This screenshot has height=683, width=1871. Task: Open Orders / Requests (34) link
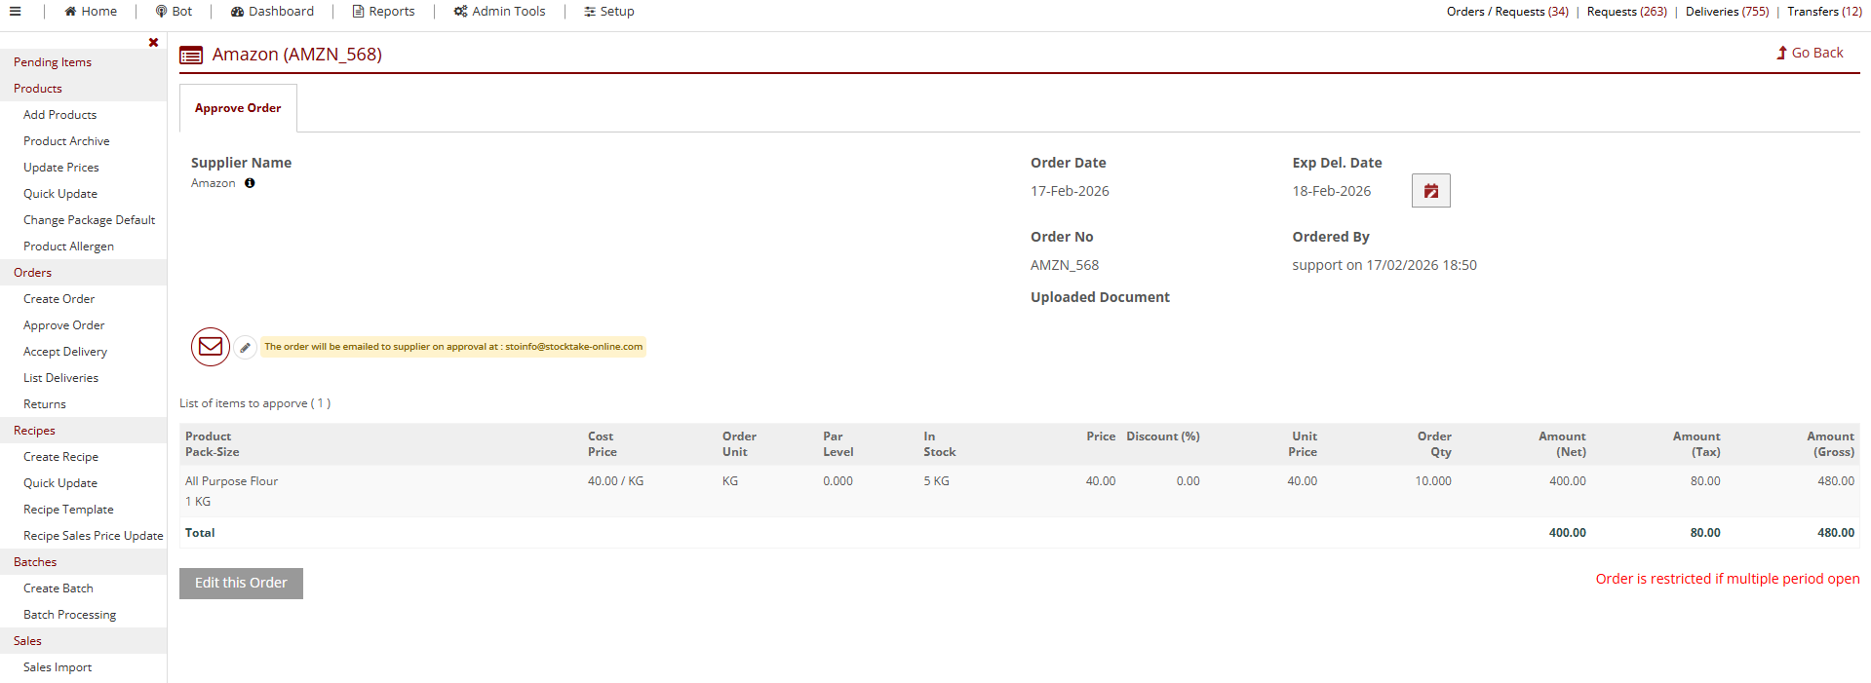1506,12
